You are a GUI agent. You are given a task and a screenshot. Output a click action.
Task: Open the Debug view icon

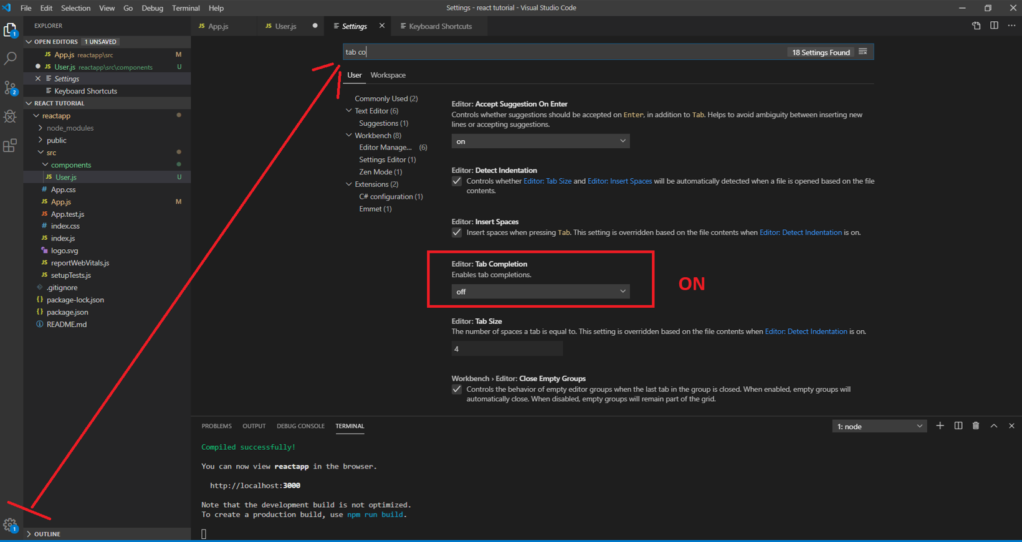10,116
